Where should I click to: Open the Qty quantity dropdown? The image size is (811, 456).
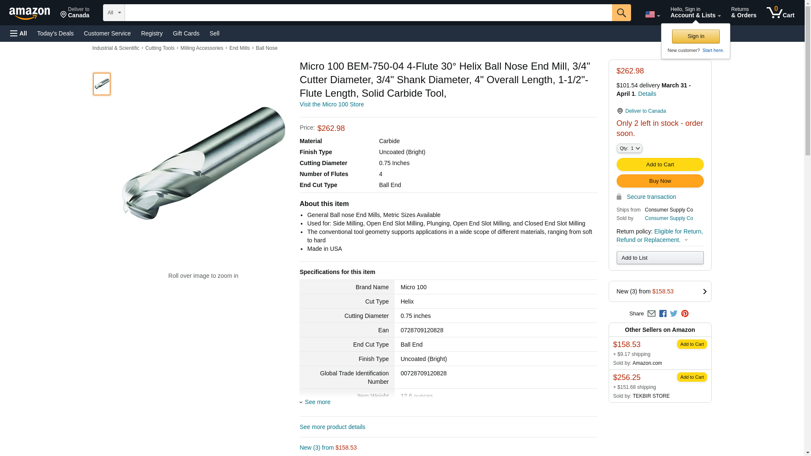629,148
